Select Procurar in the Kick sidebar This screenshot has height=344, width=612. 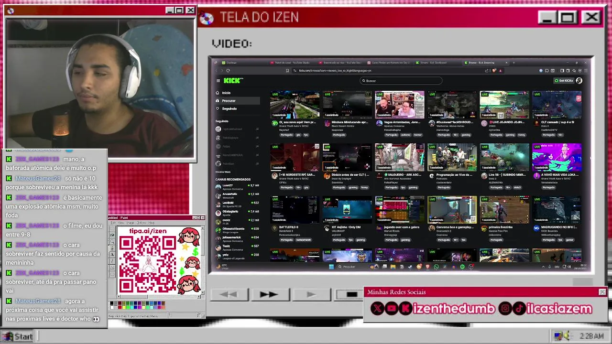click(237, 101)
